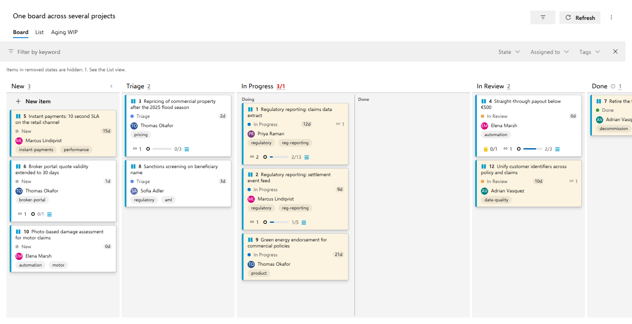Click the clipboard test icon on card 4
The height and width of the screenshot is (324, 632).
(x=486, y=149)
